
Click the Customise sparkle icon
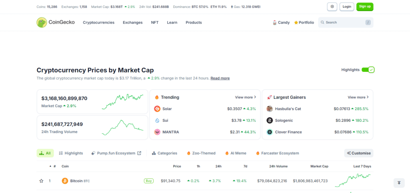point(349,153)
